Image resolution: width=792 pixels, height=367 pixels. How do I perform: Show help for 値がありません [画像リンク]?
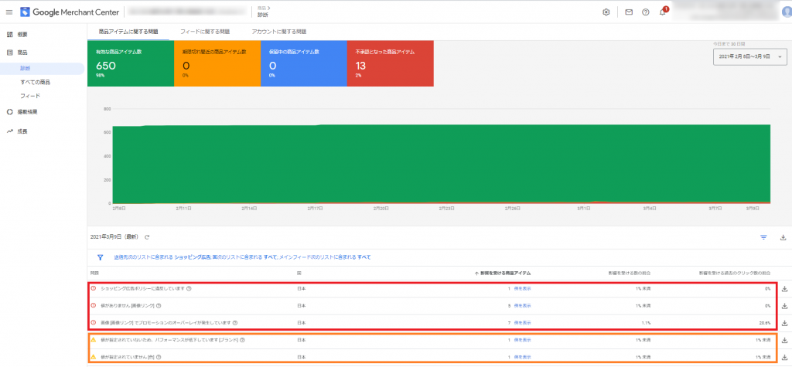tap(159, 305)
